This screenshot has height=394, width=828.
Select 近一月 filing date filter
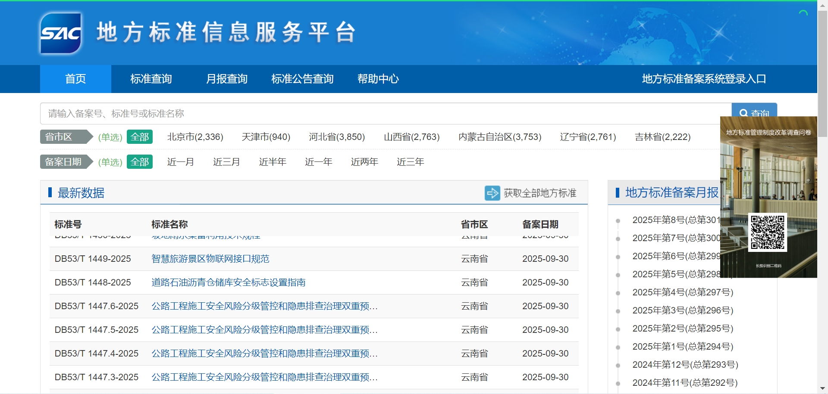click(x=180, y=162)
